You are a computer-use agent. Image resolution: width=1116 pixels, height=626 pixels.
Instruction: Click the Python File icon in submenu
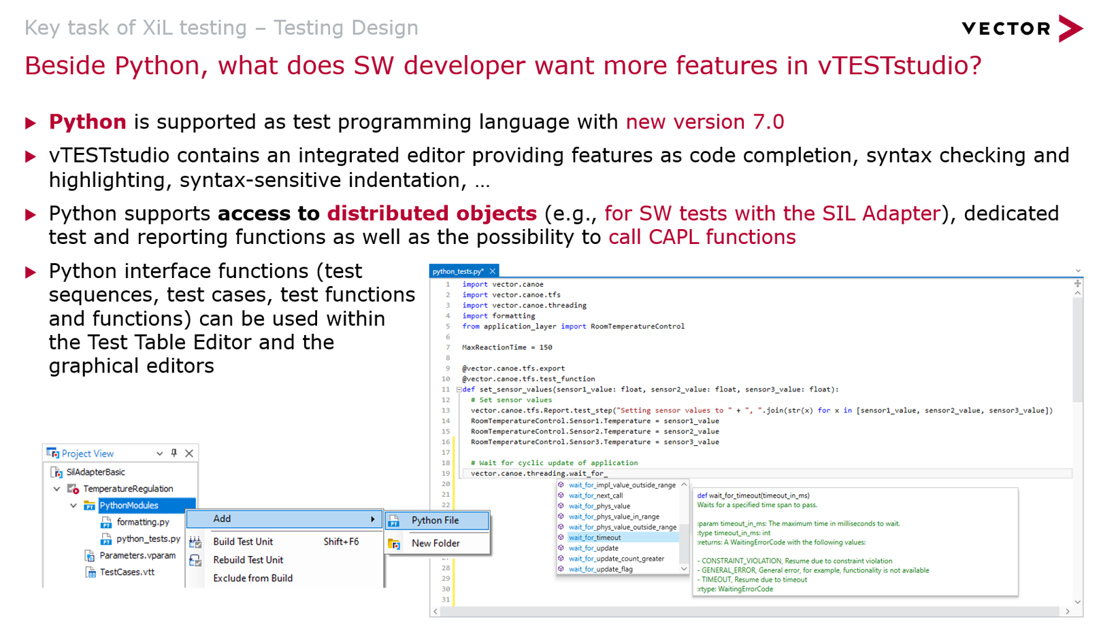(x=394, y=521)
